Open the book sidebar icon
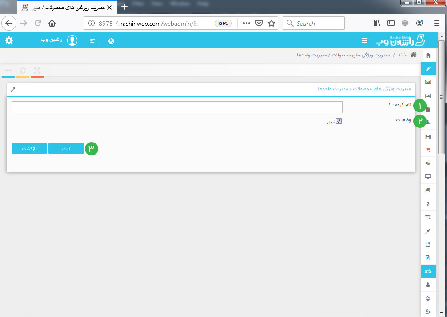The image size is (447, 317). 428,190
